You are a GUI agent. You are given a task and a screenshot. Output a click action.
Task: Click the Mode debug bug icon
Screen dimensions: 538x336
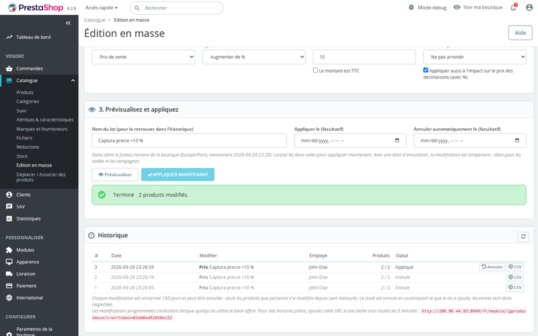[411, 7]
